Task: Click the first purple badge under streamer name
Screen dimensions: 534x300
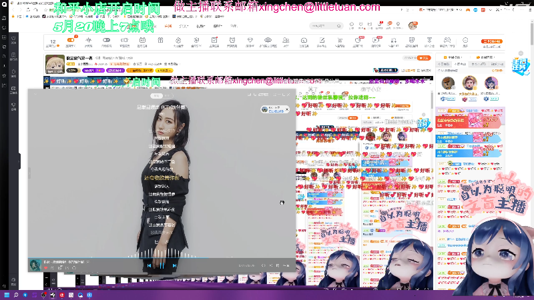Action: click(93, 71)
